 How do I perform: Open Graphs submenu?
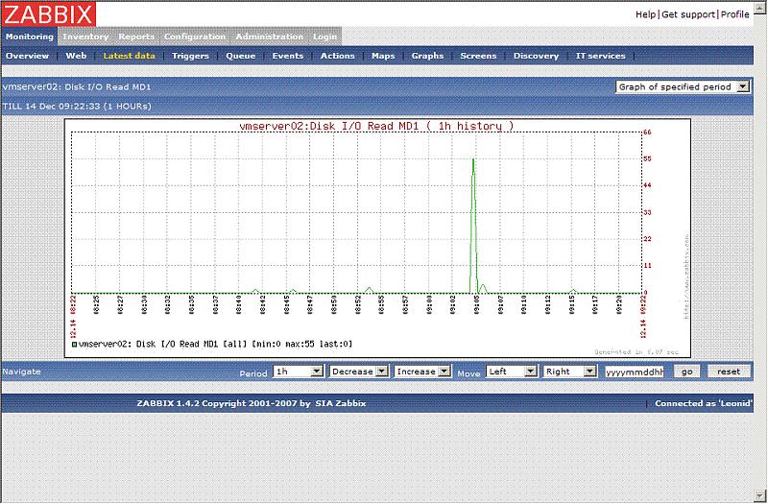[427, 56]
